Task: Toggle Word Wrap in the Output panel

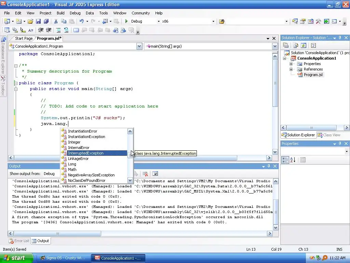Action: 155,174
